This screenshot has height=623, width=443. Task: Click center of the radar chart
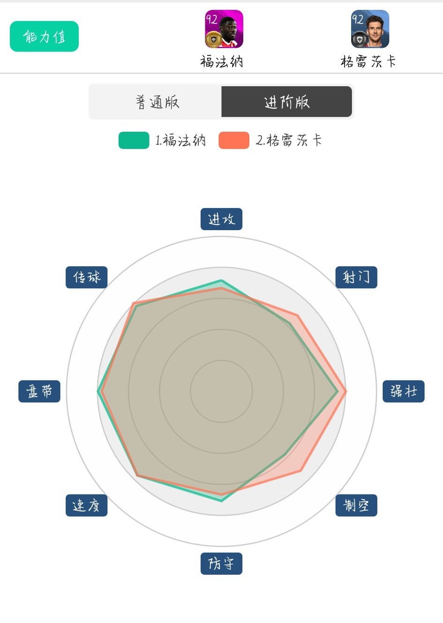[x=221, y=391]
